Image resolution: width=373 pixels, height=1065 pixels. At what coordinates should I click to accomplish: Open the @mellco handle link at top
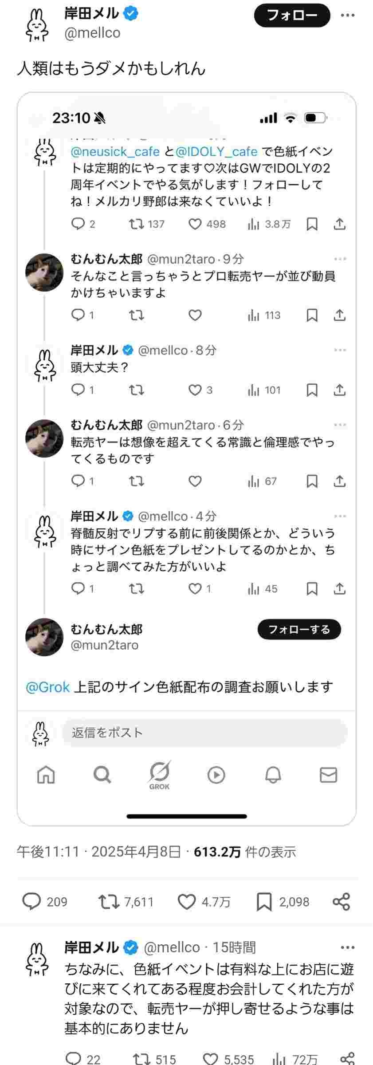[92, 33]
